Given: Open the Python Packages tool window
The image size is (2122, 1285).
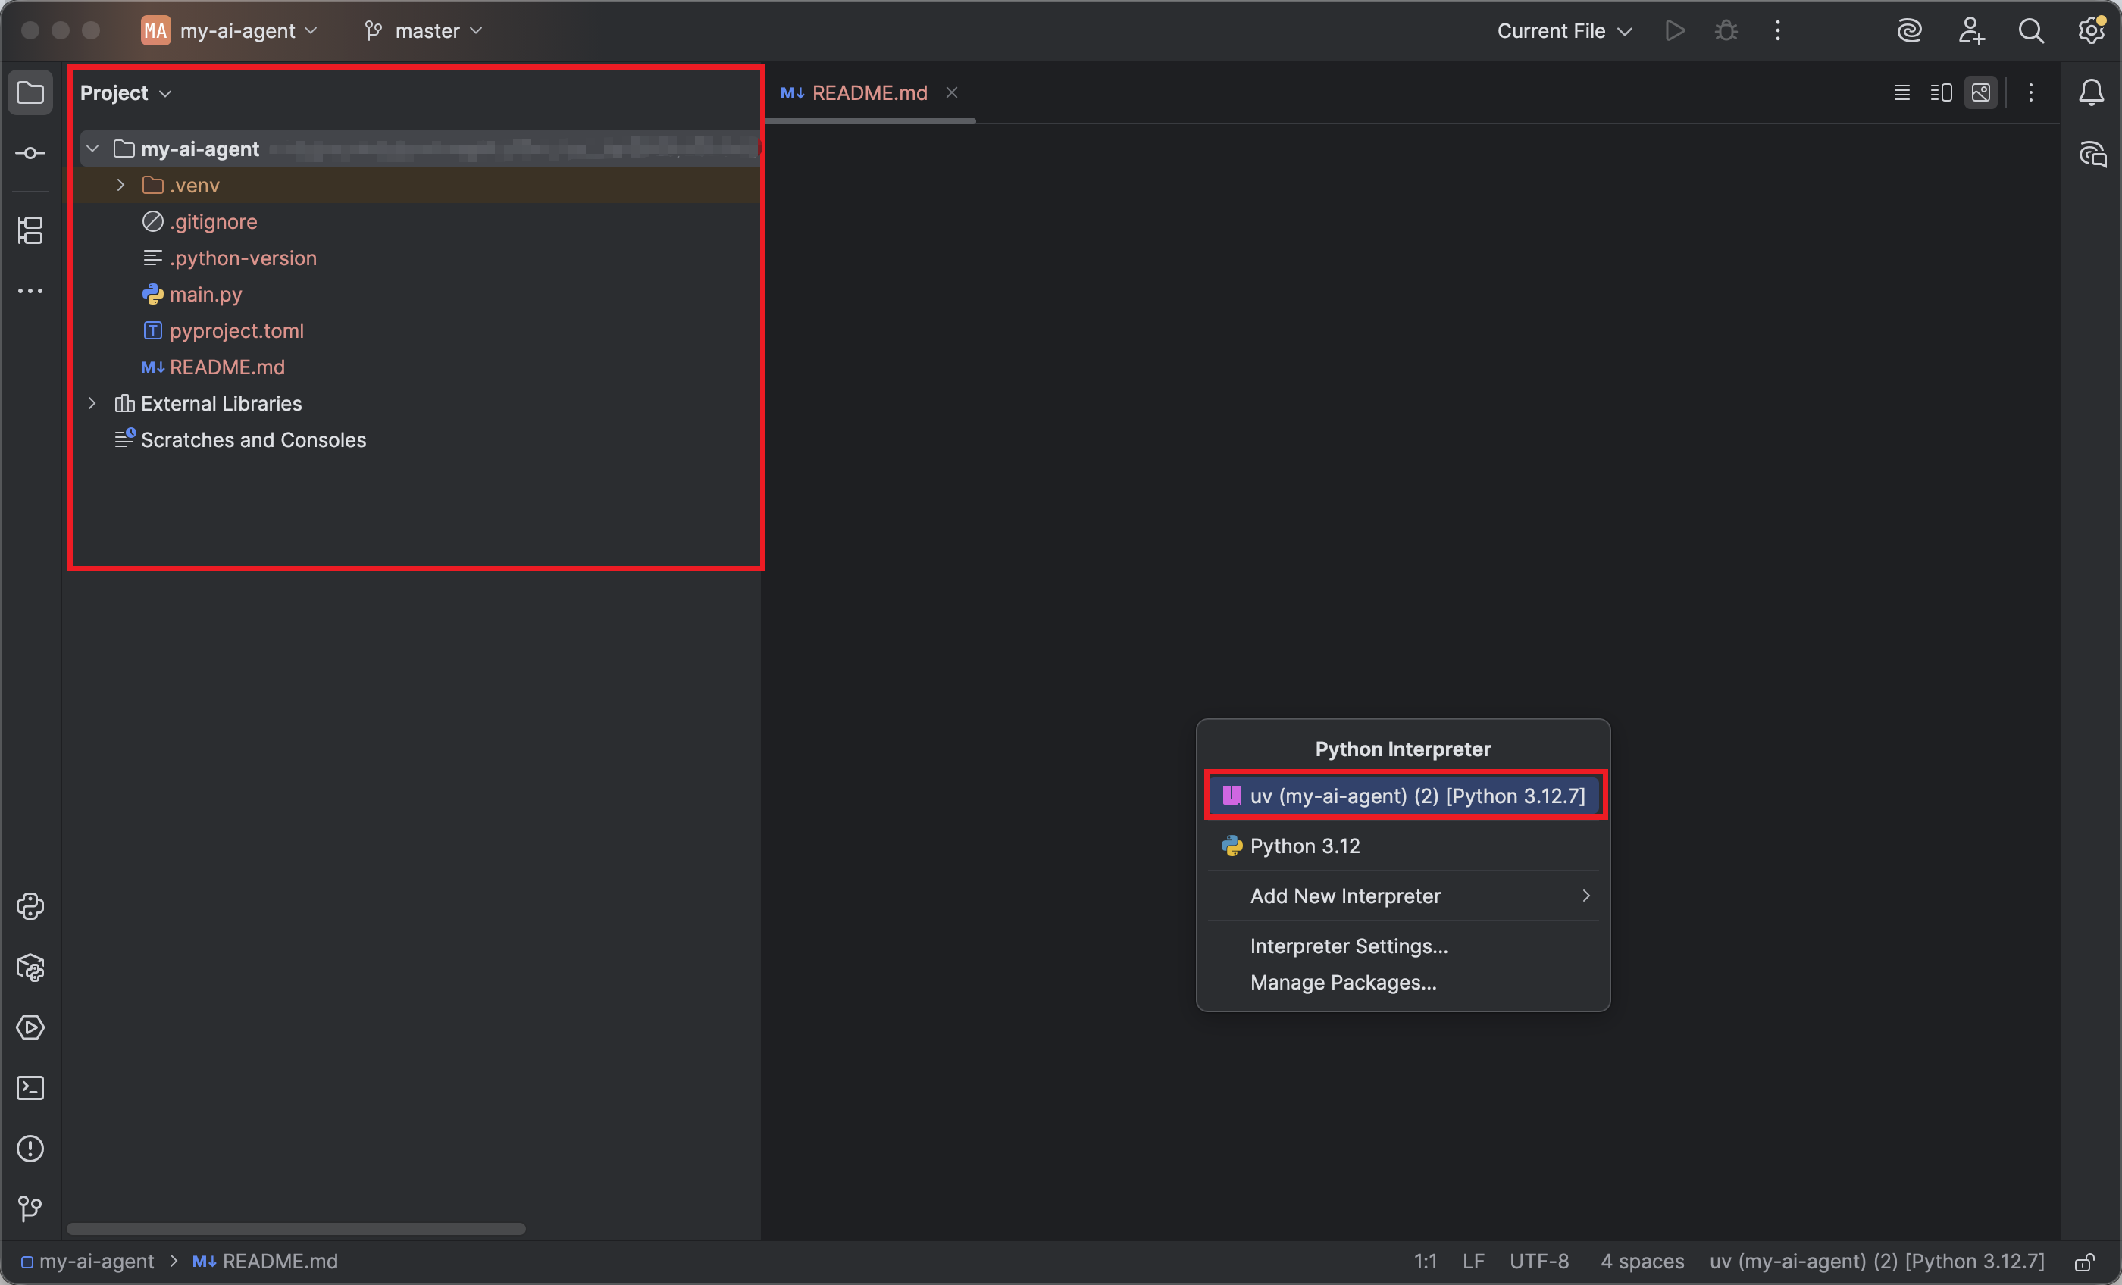Looking at the screenshot, I should [30, 968].
